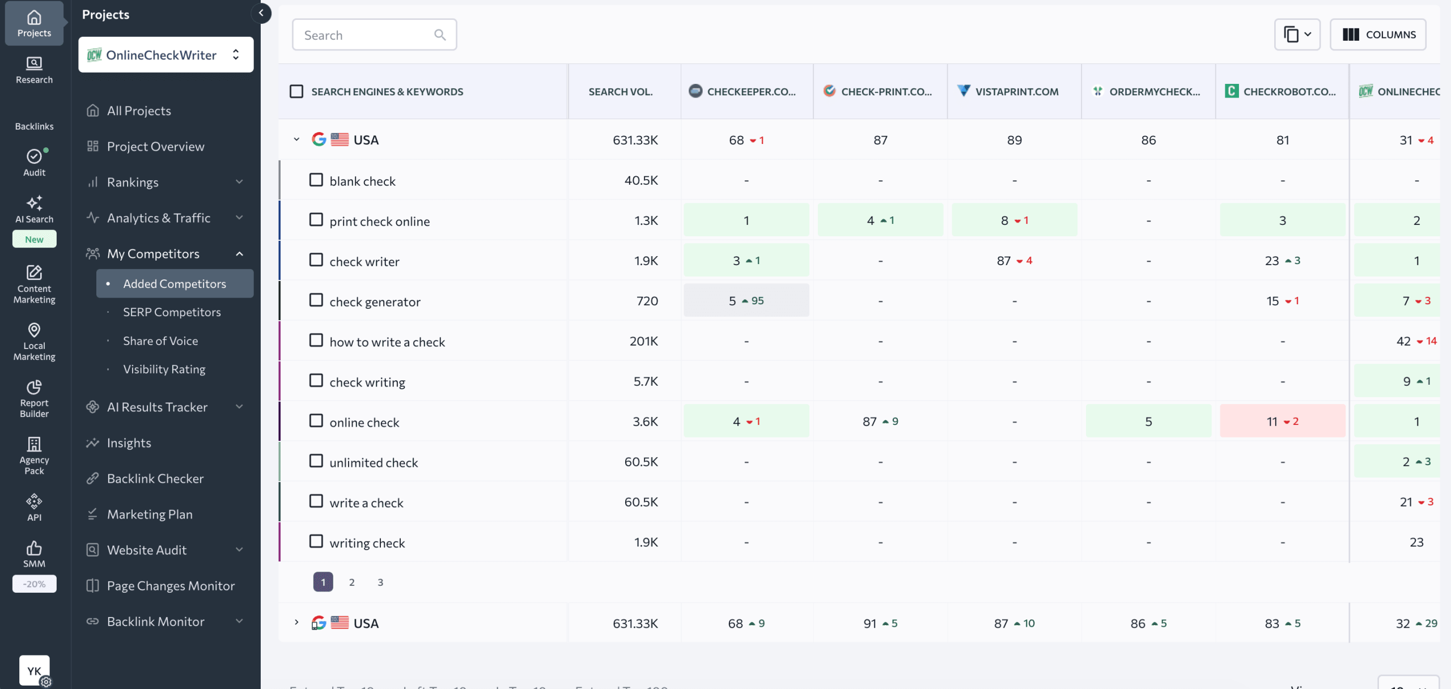The height and width of the screenshot is (689, 1451).
Task: Toggle the select-all keywords checkbox
Action: [x=297, y=91]
